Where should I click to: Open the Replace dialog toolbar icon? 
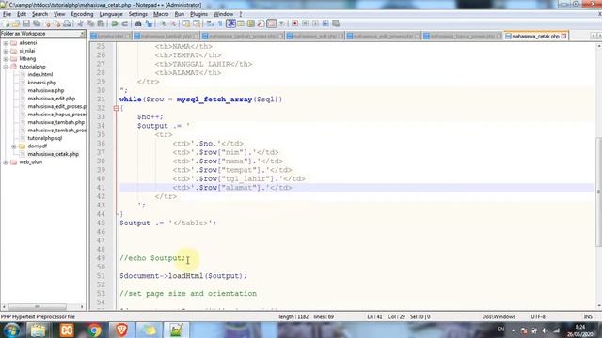coord(149,23)
